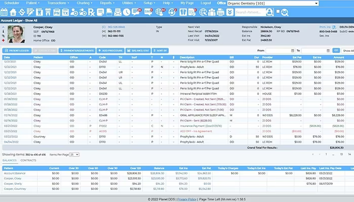Open the To date calendar picker
The height and width of the screenshot is (202, 354).
tap(328, 50)
